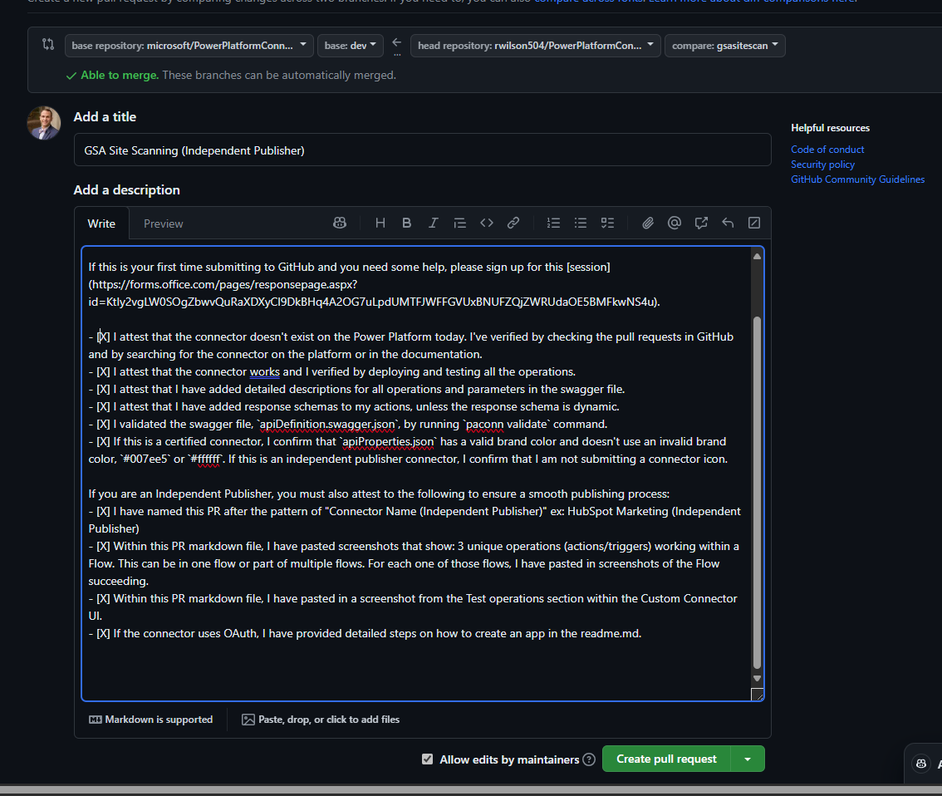Click the Create pull request button
Screen dimensions: 942x796
[666, 759]
